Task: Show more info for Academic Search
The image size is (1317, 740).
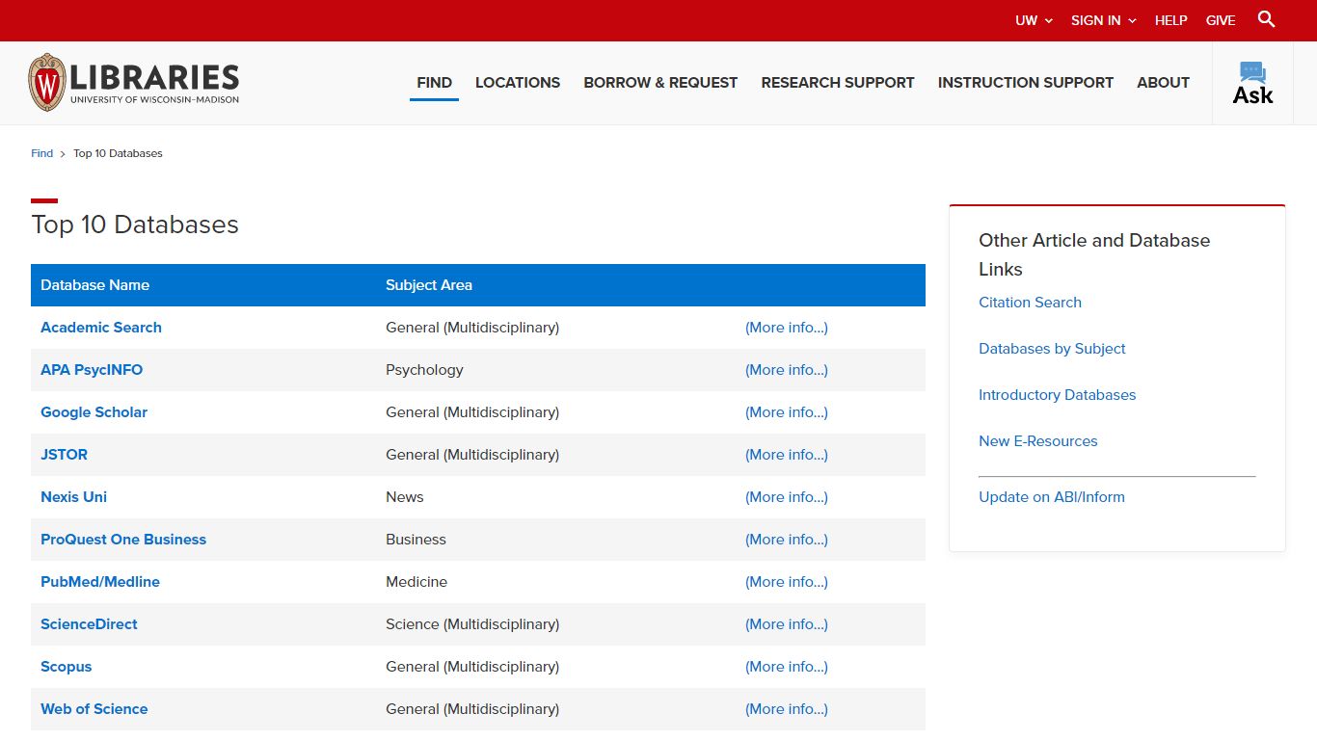Action: [x=787, y=328]
